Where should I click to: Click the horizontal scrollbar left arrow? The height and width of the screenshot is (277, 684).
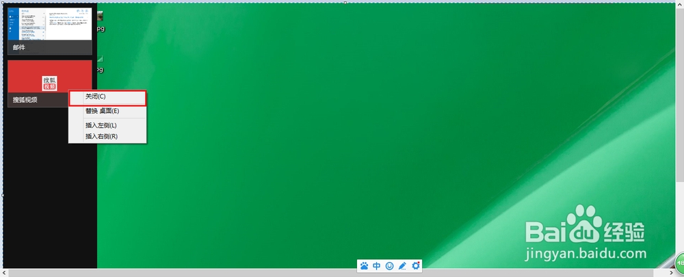[3, 273]
